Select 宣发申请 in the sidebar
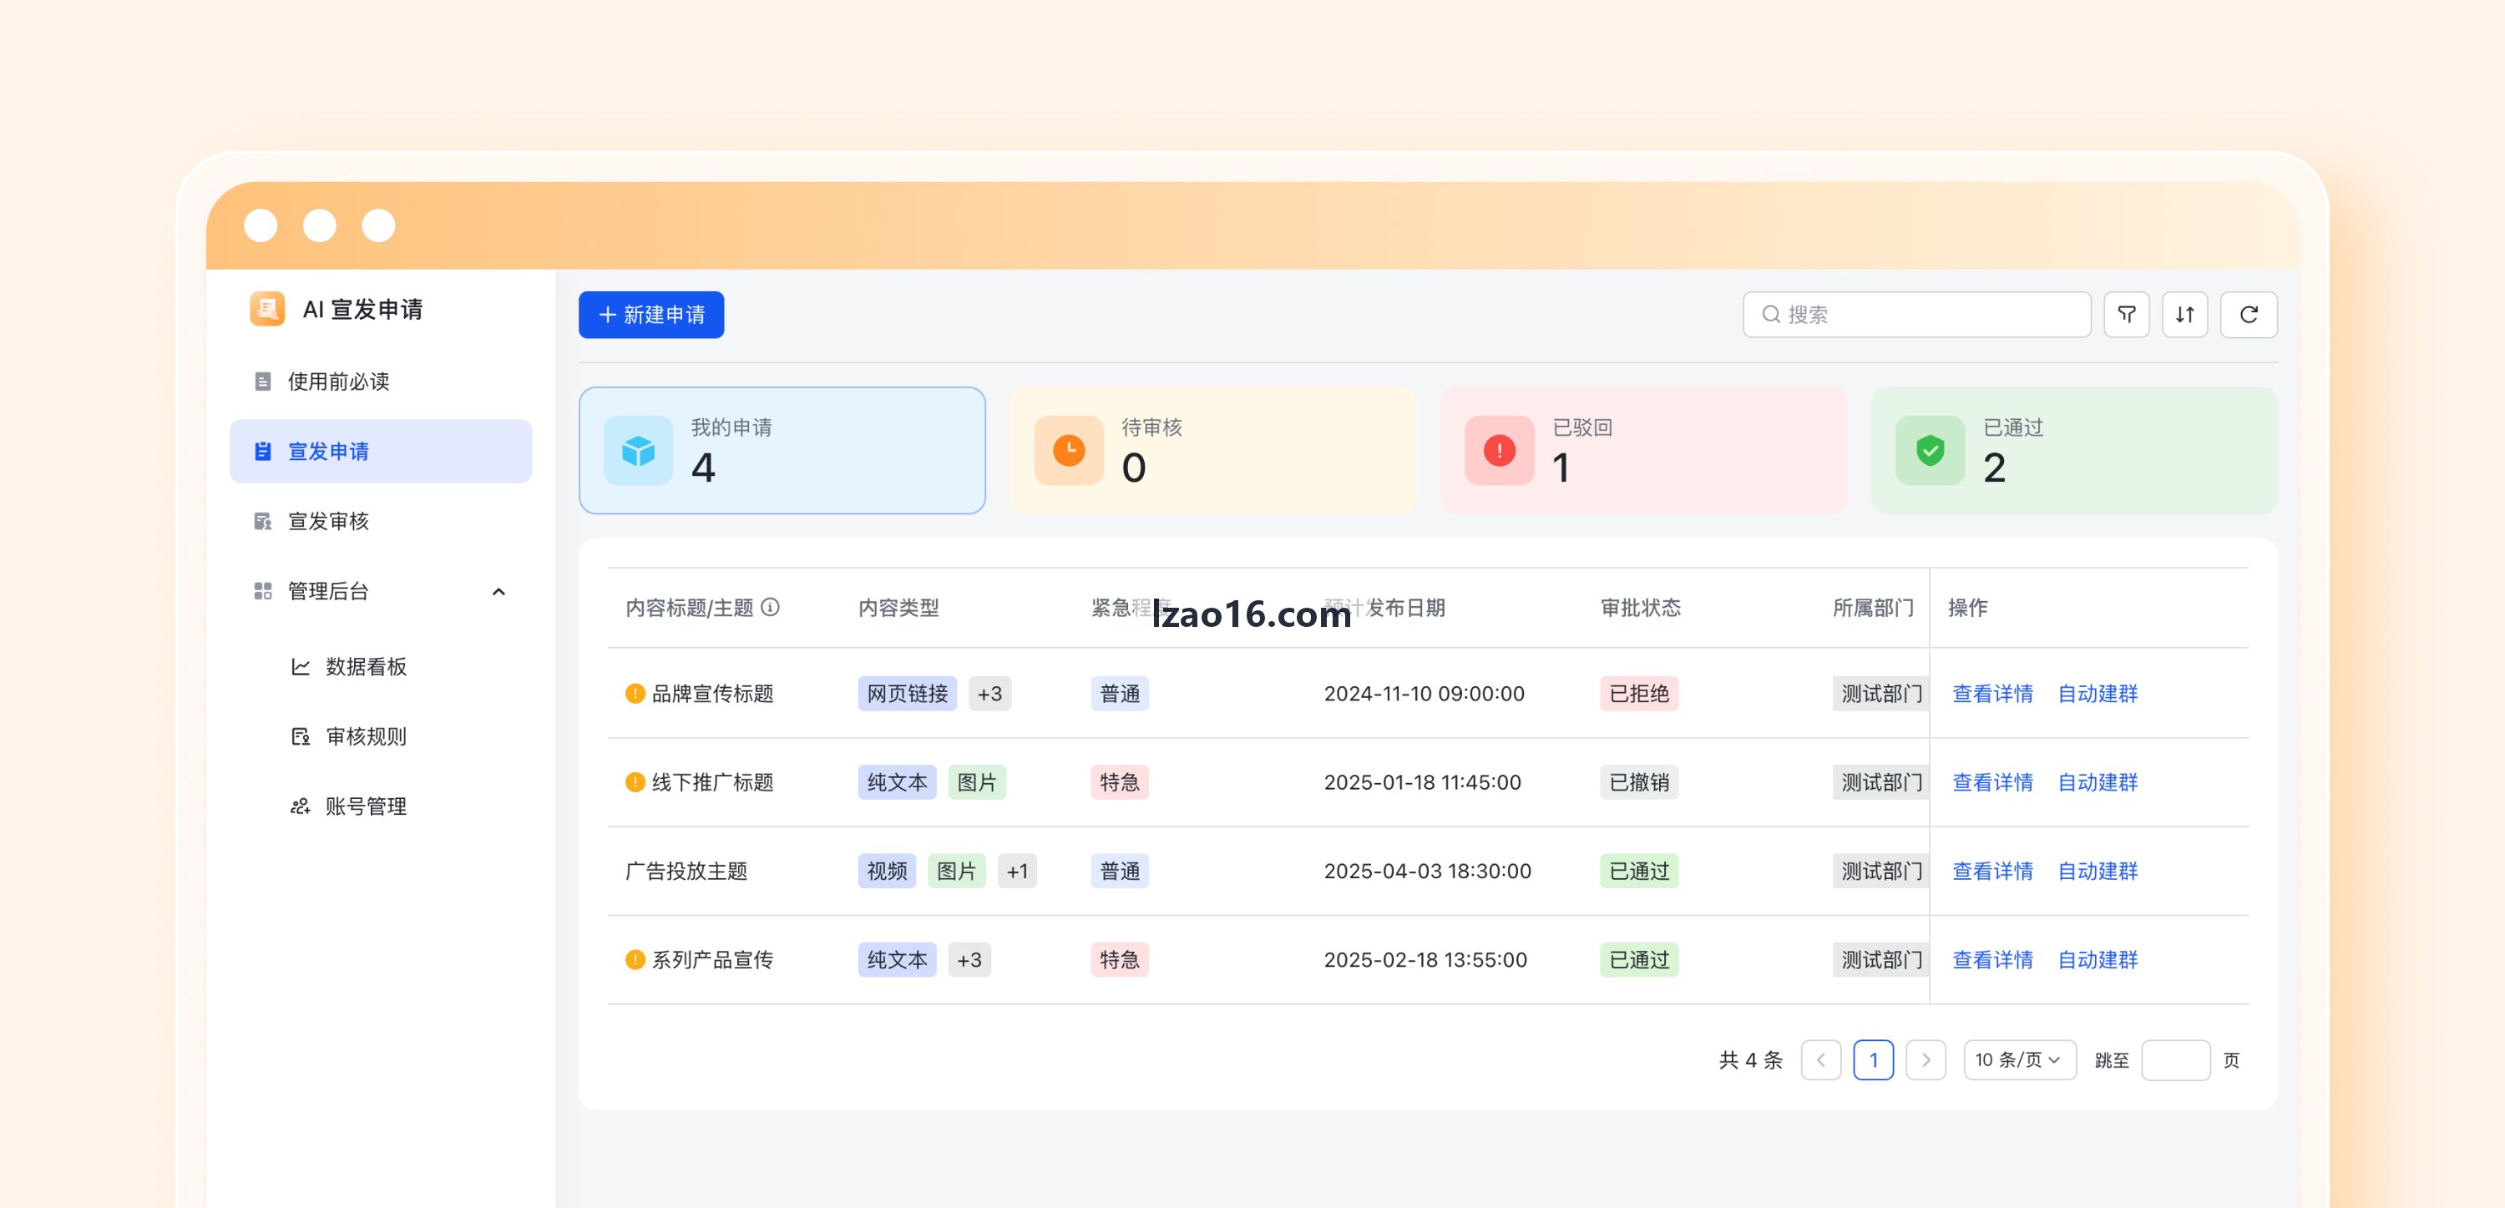The height and width of the screenshot is (1208, 2505). coord(380,452)
